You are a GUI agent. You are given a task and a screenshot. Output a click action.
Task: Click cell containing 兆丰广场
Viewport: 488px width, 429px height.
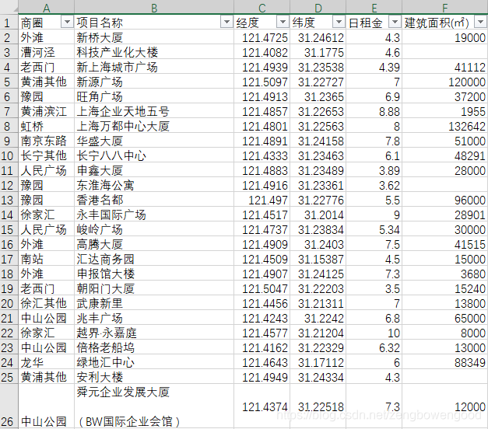tap(154, 318)
